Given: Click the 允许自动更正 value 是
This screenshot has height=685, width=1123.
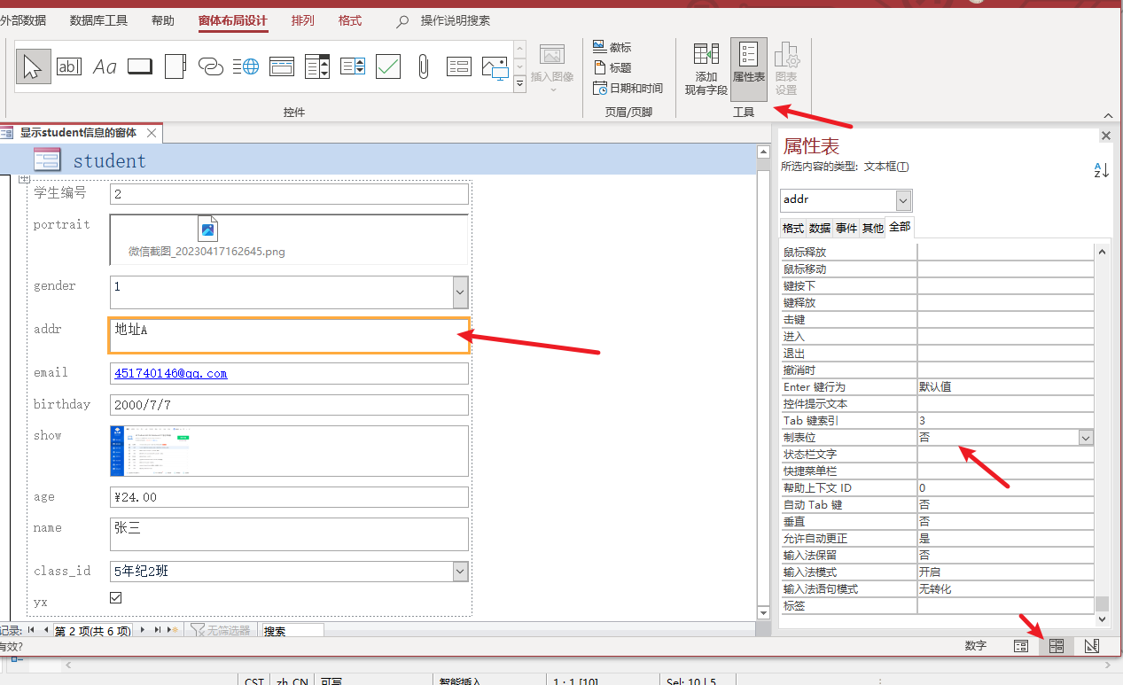Looking at the screenshot, I should (1005, 539).
